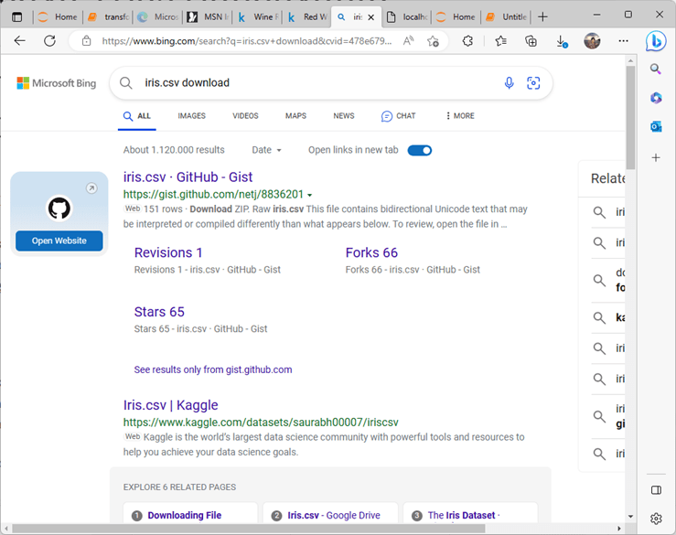Expand the Date filter dropdown
This screenshot has width=676, height=535.
pyautogui.click(x=266, y=150)
